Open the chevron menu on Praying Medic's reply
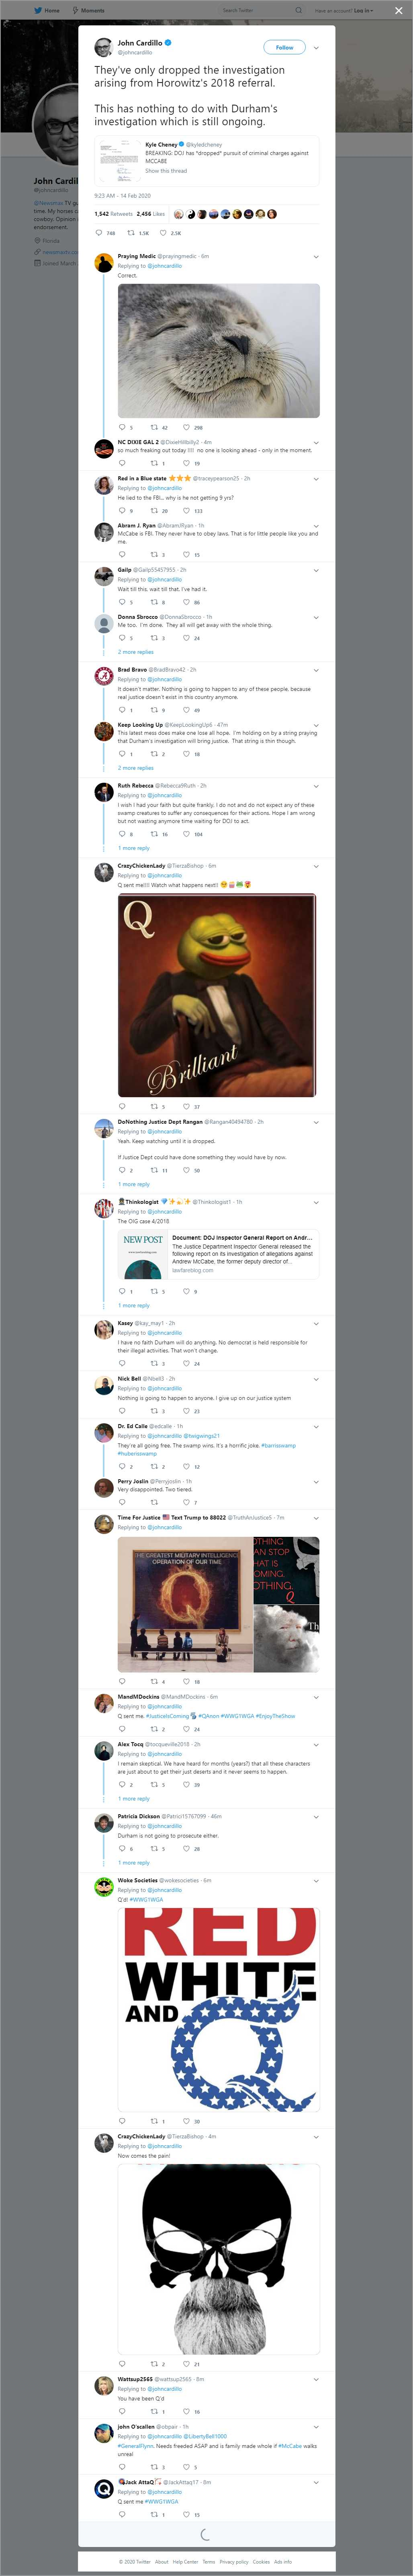Image resolution: width=413 pixels, height=2576 pixels. coord(316,257)
